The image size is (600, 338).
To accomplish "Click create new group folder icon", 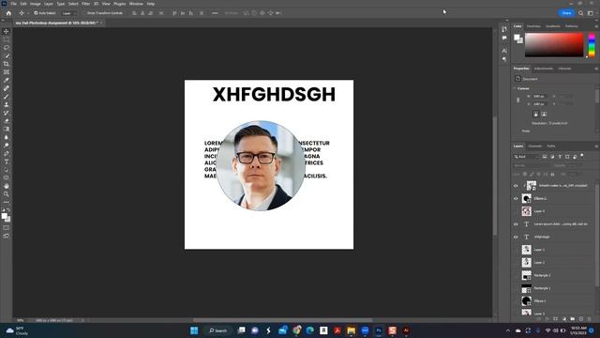I will click(x=573, y=319).
